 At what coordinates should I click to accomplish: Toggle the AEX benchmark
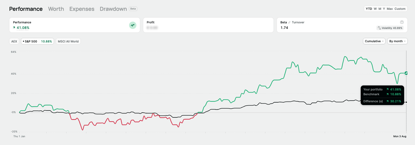14,41
